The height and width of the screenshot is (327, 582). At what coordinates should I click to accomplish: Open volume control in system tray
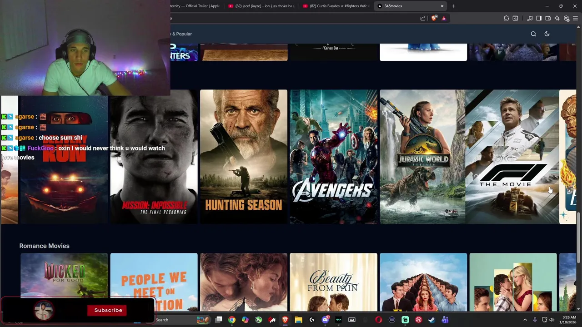(x=552, y=320)
